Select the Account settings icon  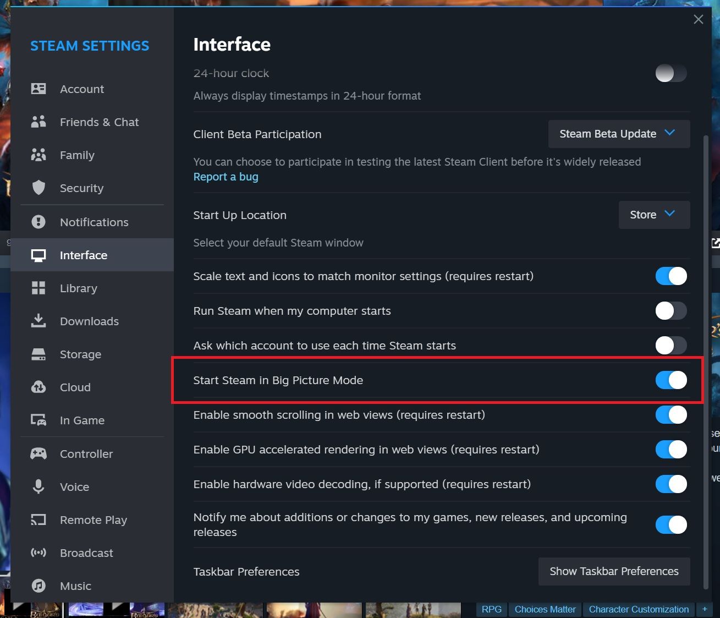click(x=39, y=89)
